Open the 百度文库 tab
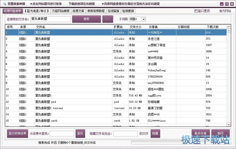 click(78, 11)
